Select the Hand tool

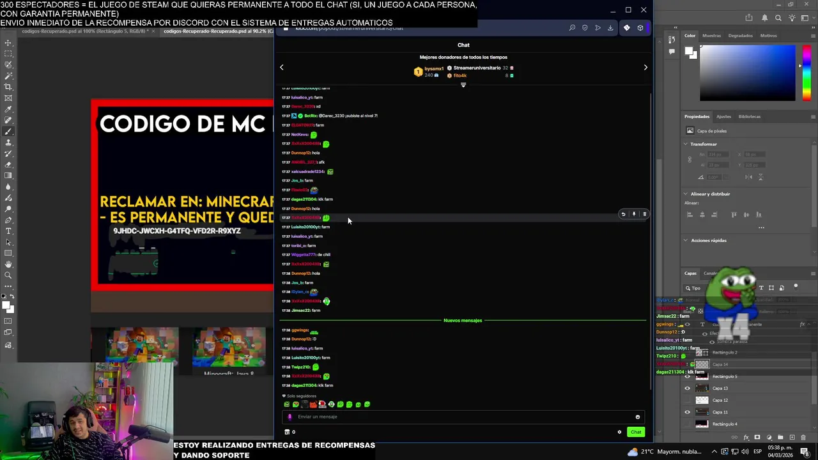pyautogui.click(x=8, y=264)
